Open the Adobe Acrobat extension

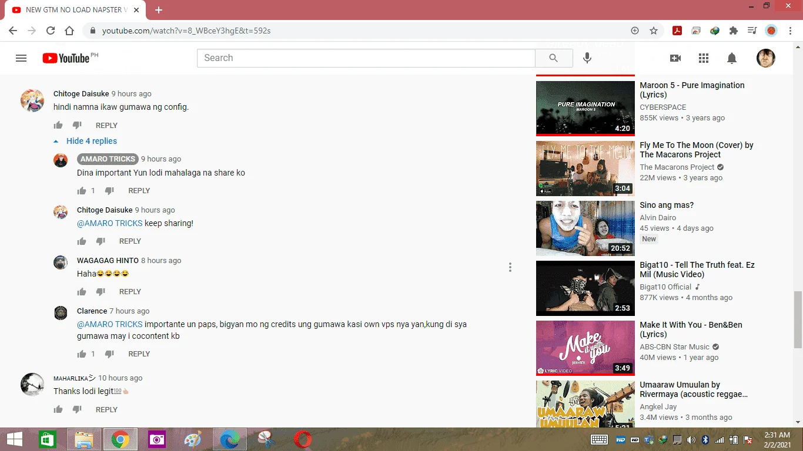point(677,31)
